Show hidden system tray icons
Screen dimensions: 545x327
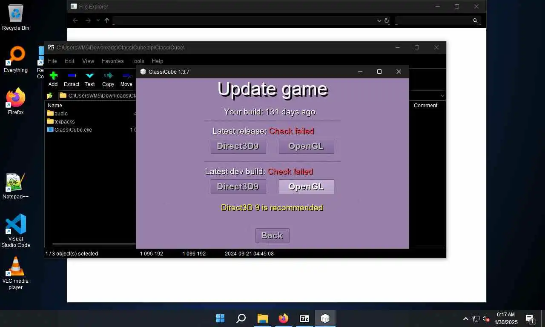465,318
